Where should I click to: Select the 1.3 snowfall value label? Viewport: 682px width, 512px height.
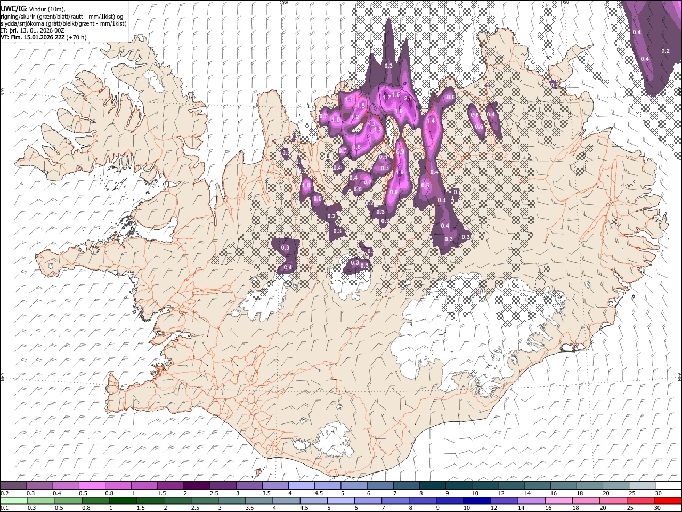pos(372,124)
